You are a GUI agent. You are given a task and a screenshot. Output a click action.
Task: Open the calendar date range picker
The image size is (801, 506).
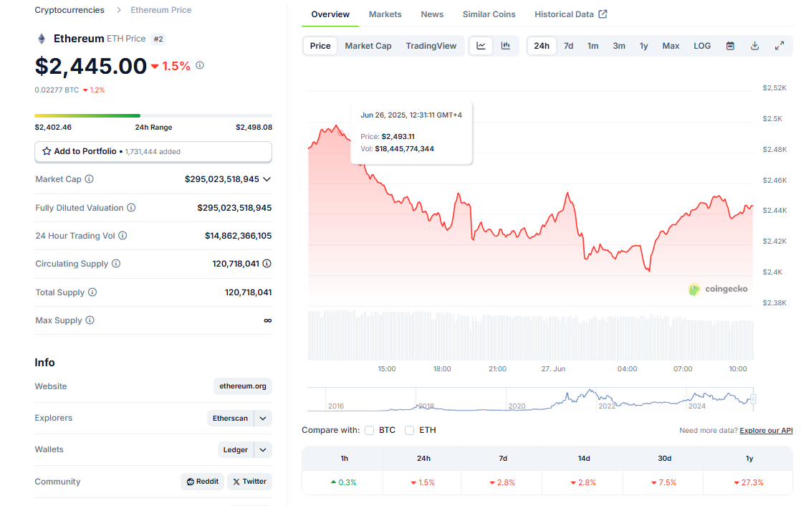point(731,46)
